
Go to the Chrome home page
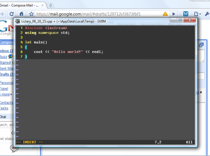tap(21, 14)
